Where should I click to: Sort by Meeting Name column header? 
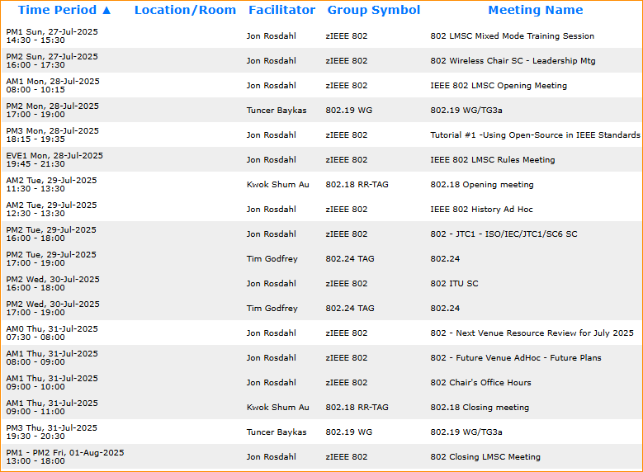click(535, 10)
